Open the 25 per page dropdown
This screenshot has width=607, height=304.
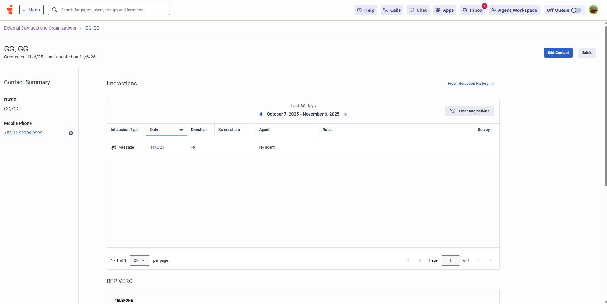pos(139,260)
